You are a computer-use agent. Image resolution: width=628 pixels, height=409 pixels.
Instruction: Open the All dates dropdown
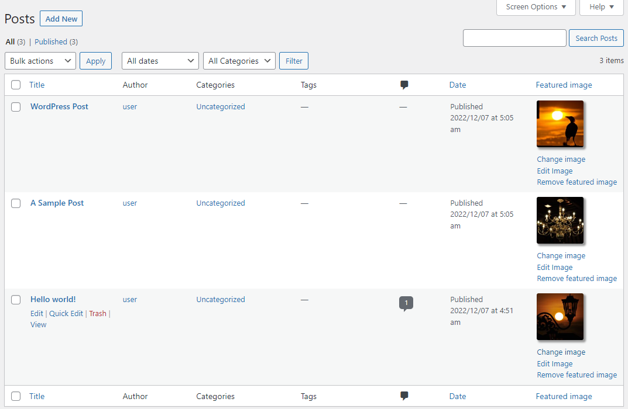point(160,60)
